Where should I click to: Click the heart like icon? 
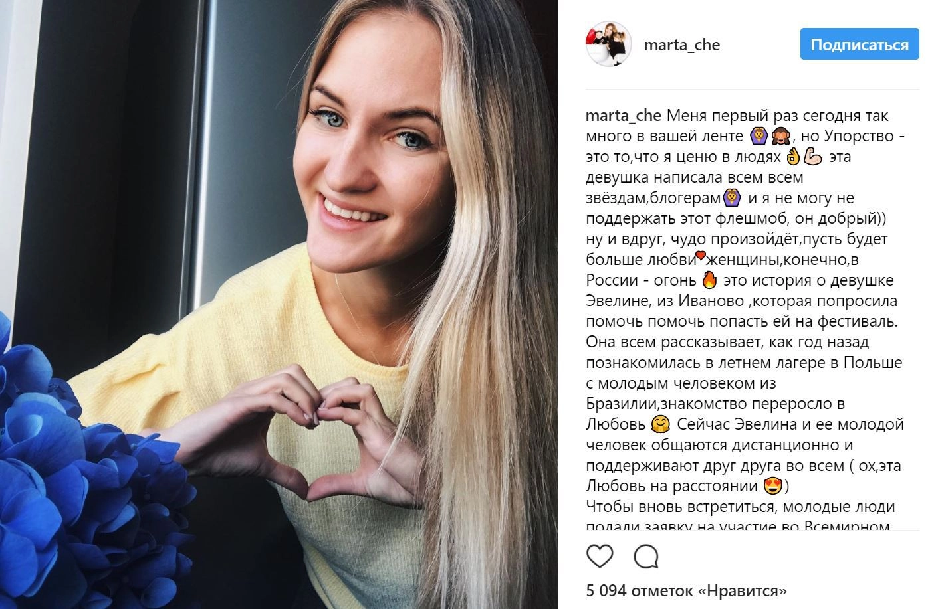click(600, 556)
